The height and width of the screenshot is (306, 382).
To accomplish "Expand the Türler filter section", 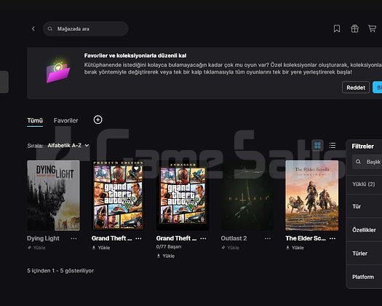I will coord(364,254).
